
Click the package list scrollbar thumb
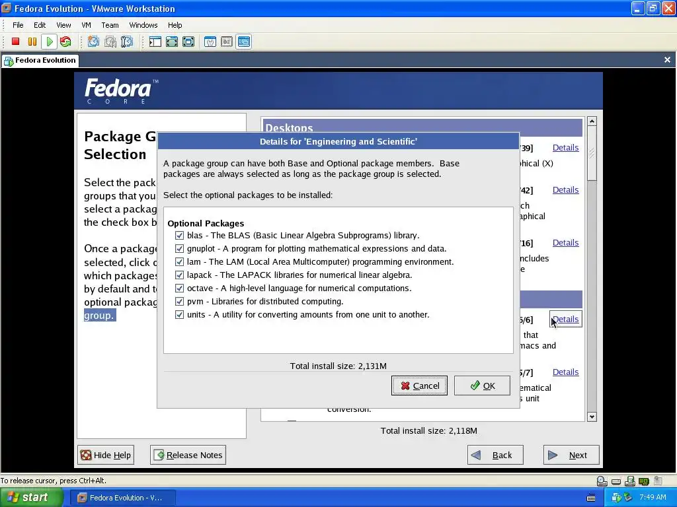tap(592, 153)
